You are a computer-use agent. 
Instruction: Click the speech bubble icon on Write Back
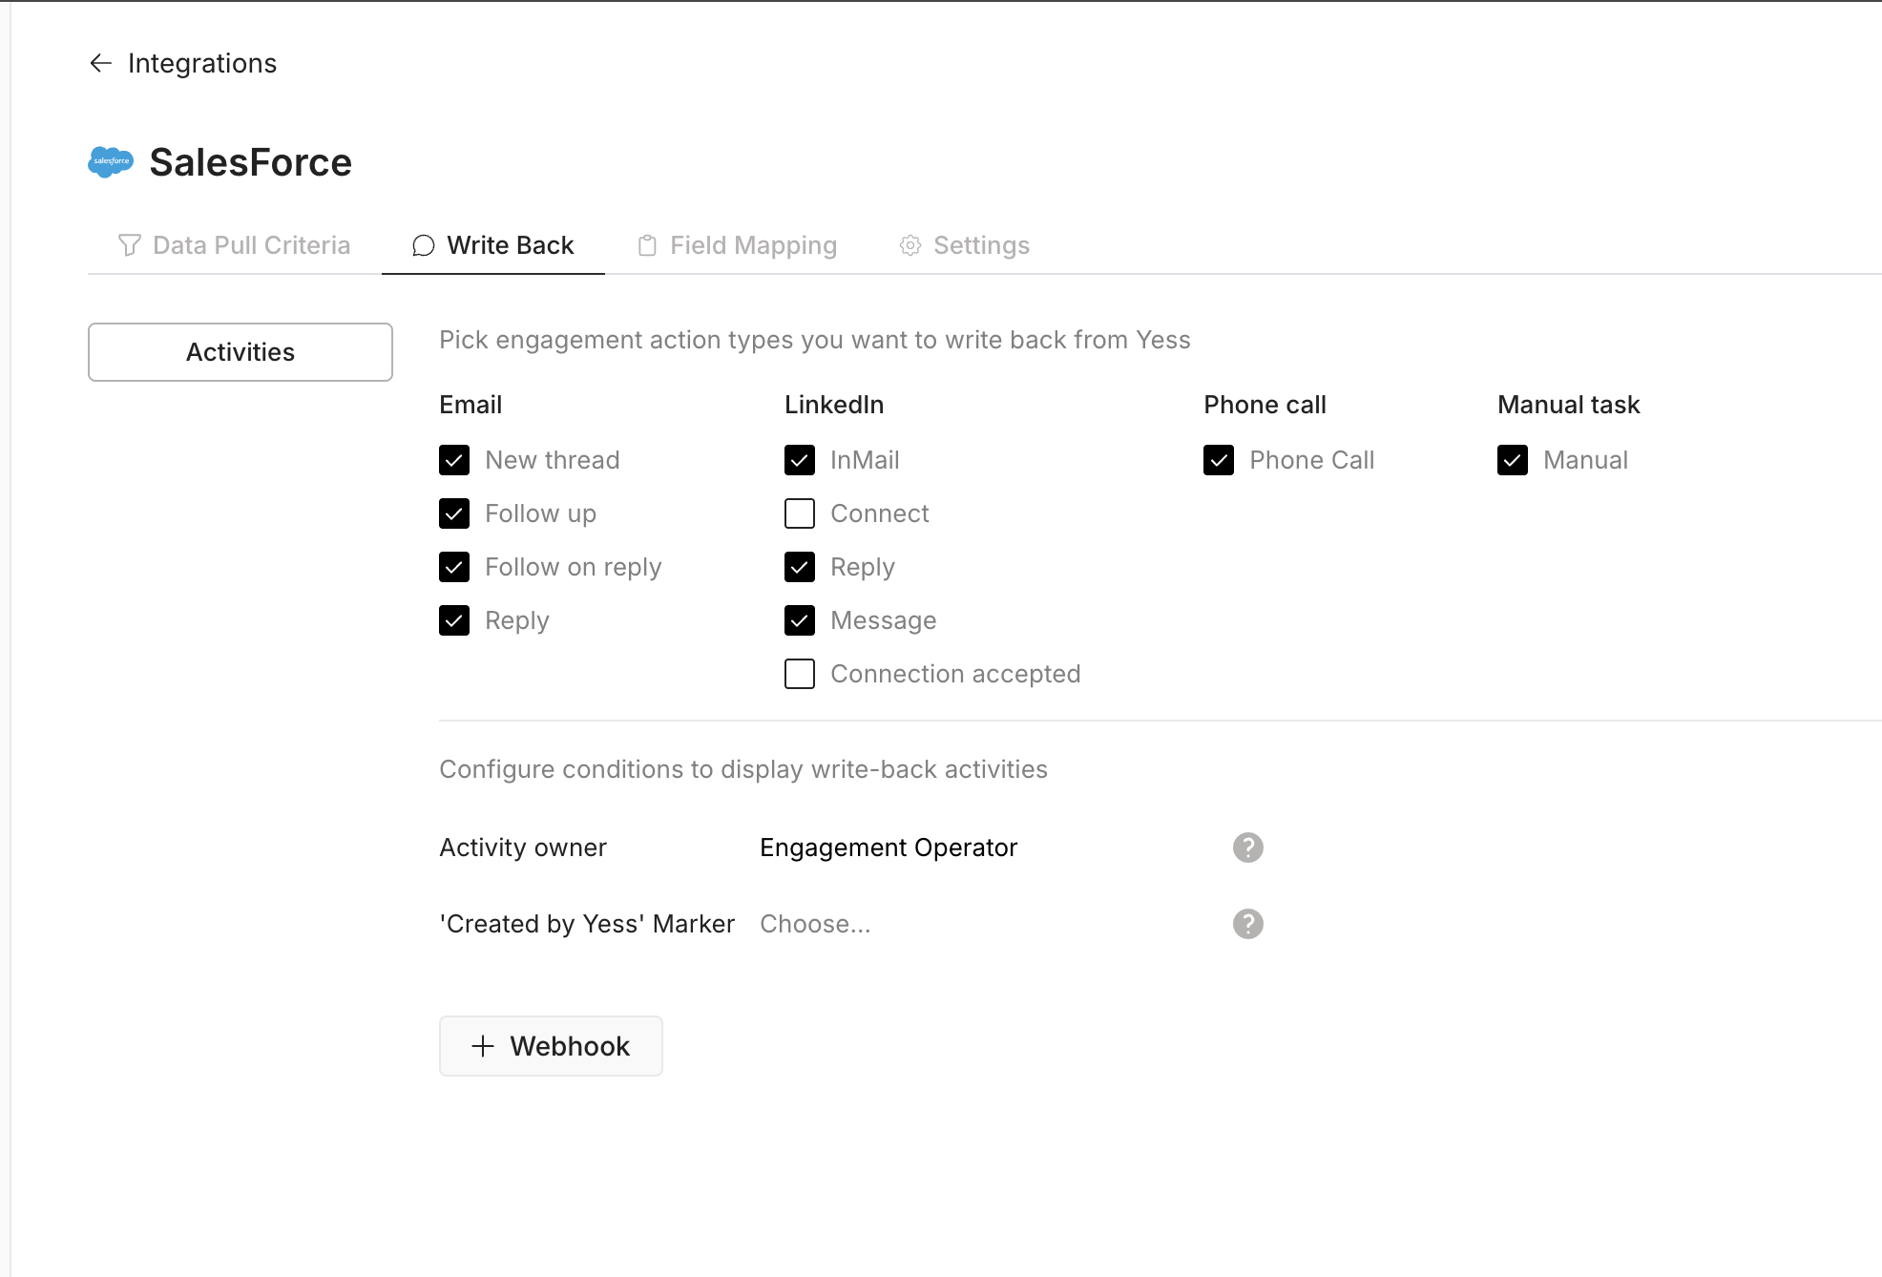pyautogui.click(x=424, y=245)
